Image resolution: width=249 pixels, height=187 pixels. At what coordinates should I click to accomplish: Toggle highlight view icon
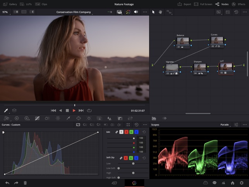[32, 12]
